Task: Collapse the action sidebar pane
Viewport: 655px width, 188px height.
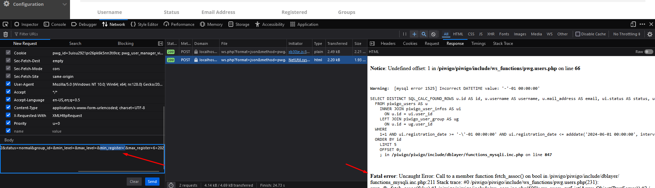Action: point(161,44)
